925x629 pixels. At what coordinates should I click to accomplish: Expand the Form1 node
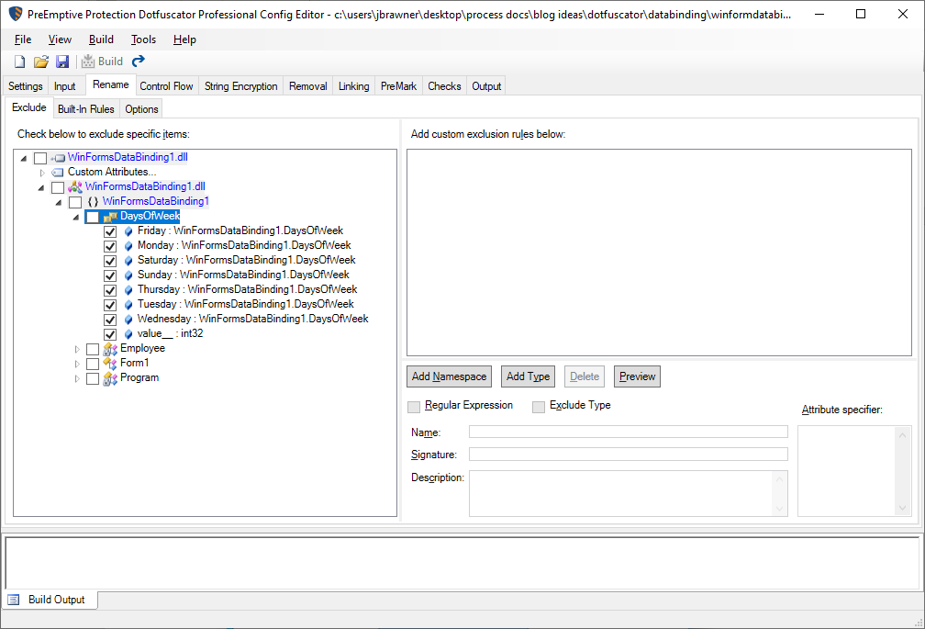(x=77, y=364)
